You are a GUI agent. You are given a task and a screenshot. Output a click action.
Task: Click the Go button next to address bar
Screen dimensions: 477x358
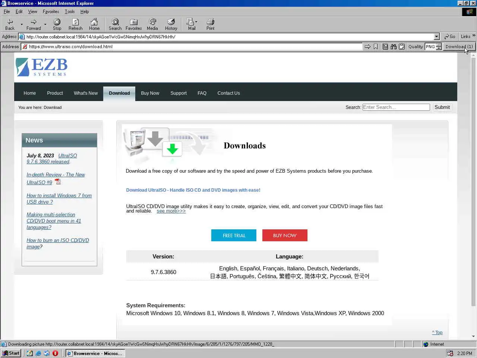450,37
